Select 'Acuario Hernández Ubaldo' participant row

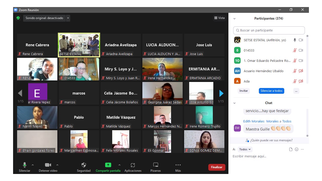[269, 71]
